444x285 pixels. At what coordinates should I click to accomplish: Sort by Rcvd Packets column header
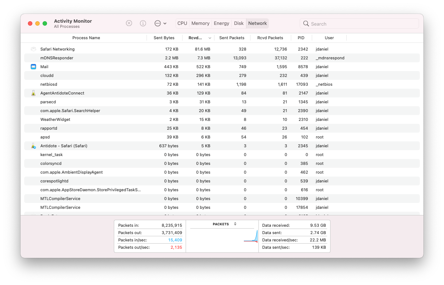(x=270, y=38)
